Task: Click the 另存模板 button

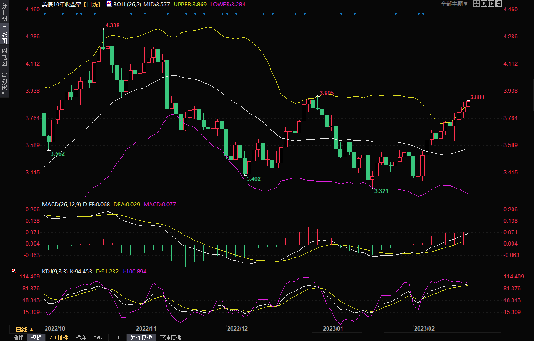Action: pyautogui.click(x=141, y=337)
